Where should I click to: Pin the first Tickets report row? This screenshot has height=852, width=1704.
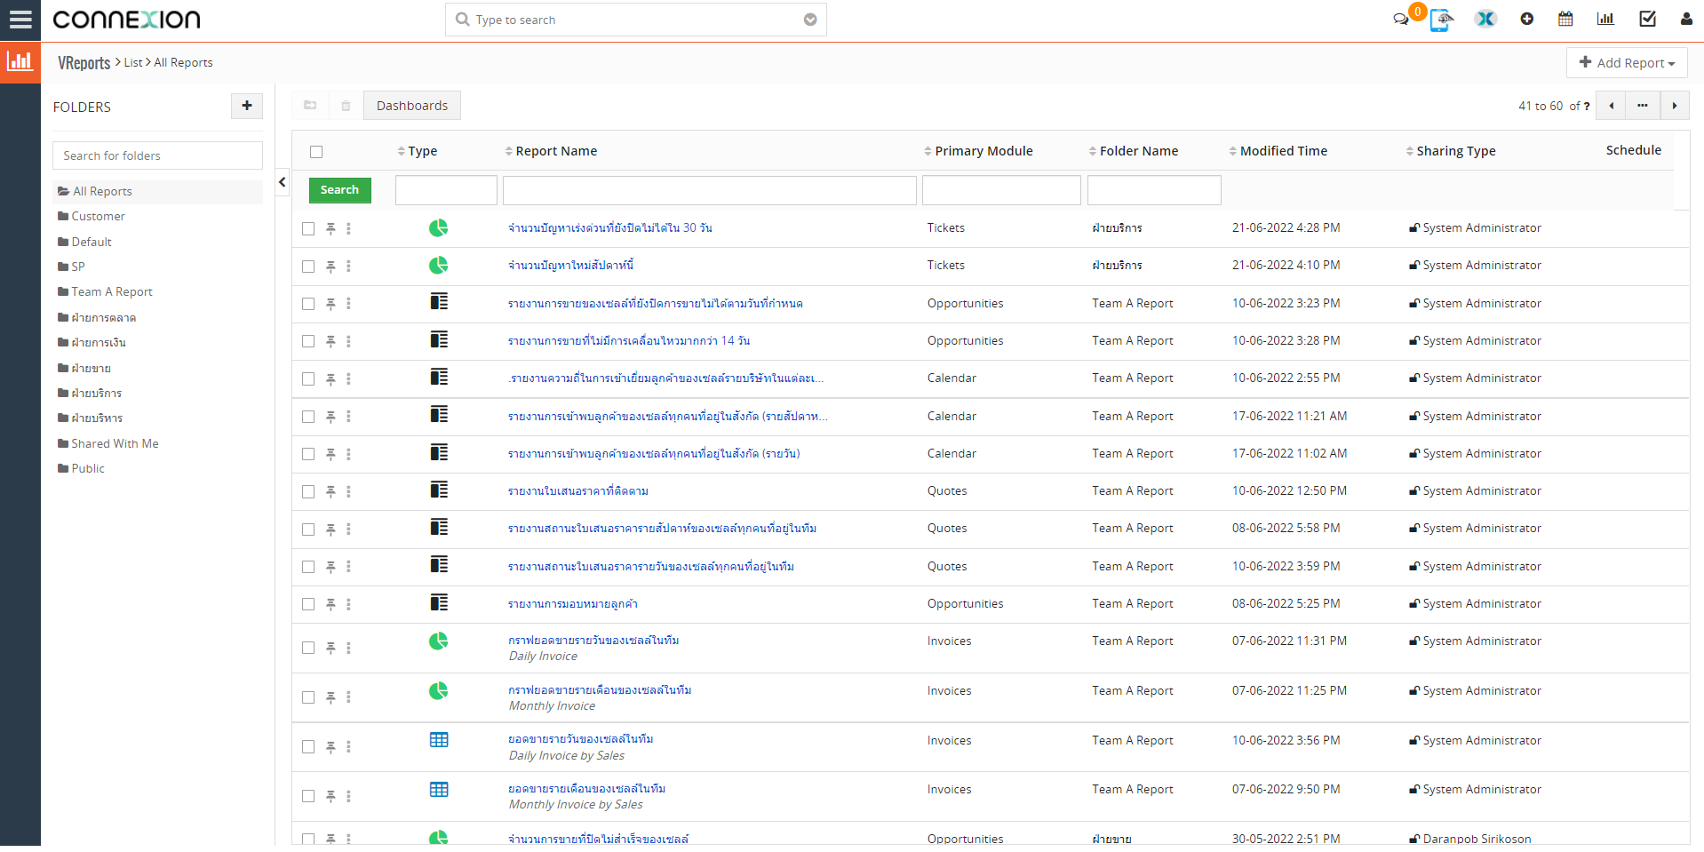[330, 229]
